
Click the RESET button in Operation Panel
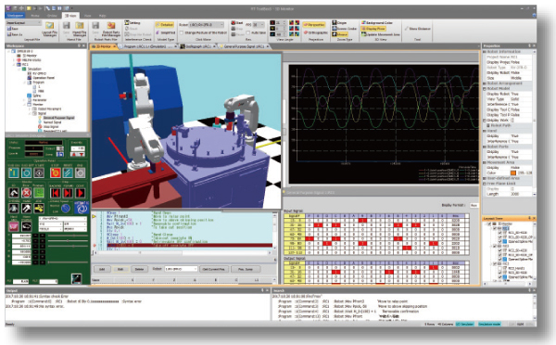pos(68,172)
